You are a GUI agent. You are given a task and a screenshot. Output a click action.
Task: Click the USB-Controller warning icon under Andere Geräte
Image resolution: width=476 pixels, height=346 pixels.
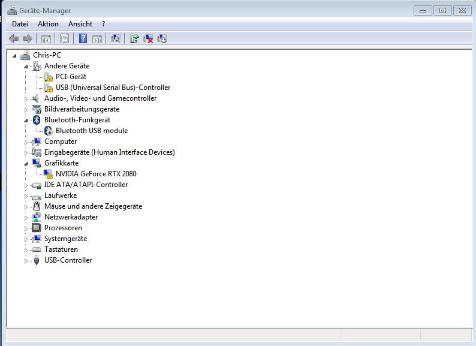[49, 88]
